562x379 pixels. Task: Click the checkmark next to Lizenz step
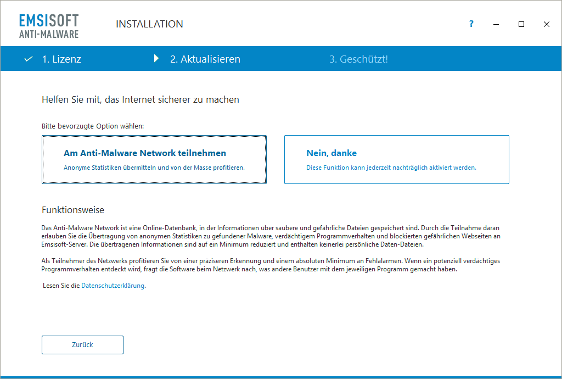tap(29, 59)
